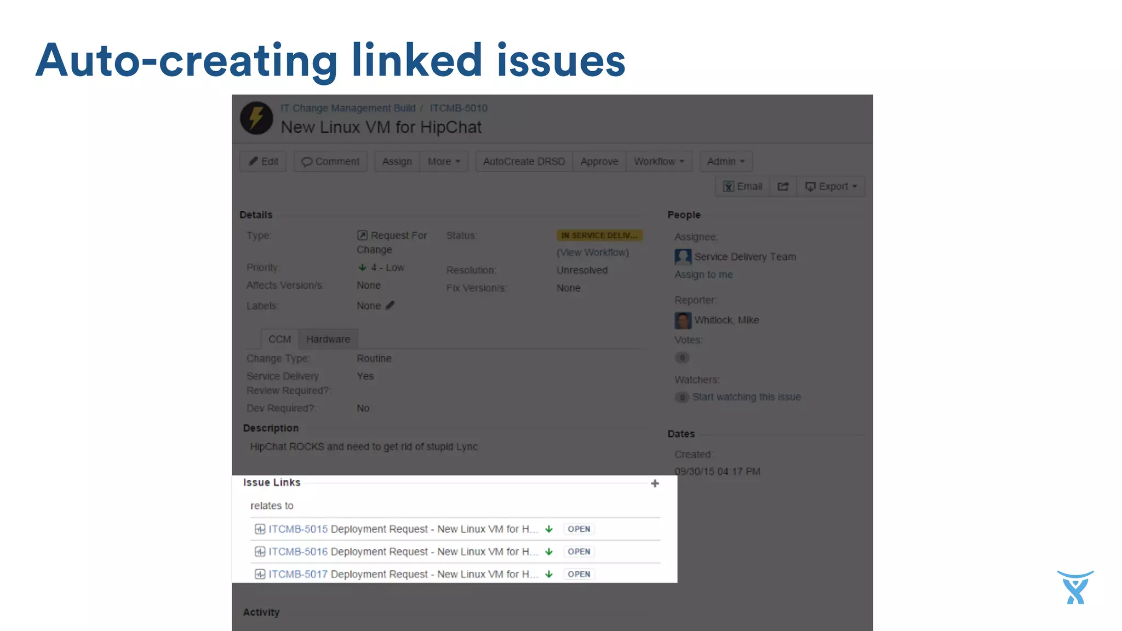The image size is (1122, 631).
Task: Click the OPEN status of ITCMB-5015
Action: [x=579, y=529]
